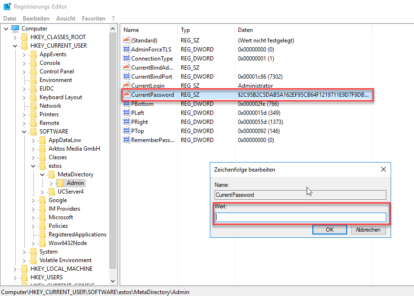Click the (Standard) string value icon
This screenshot has width=414, height=296.
[x=126, y=41]
